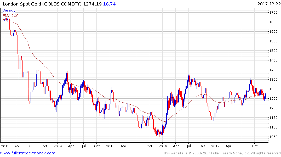Click the 2014 label on the time axis
This screenshot has width=281, height=157.
[58, 146]
